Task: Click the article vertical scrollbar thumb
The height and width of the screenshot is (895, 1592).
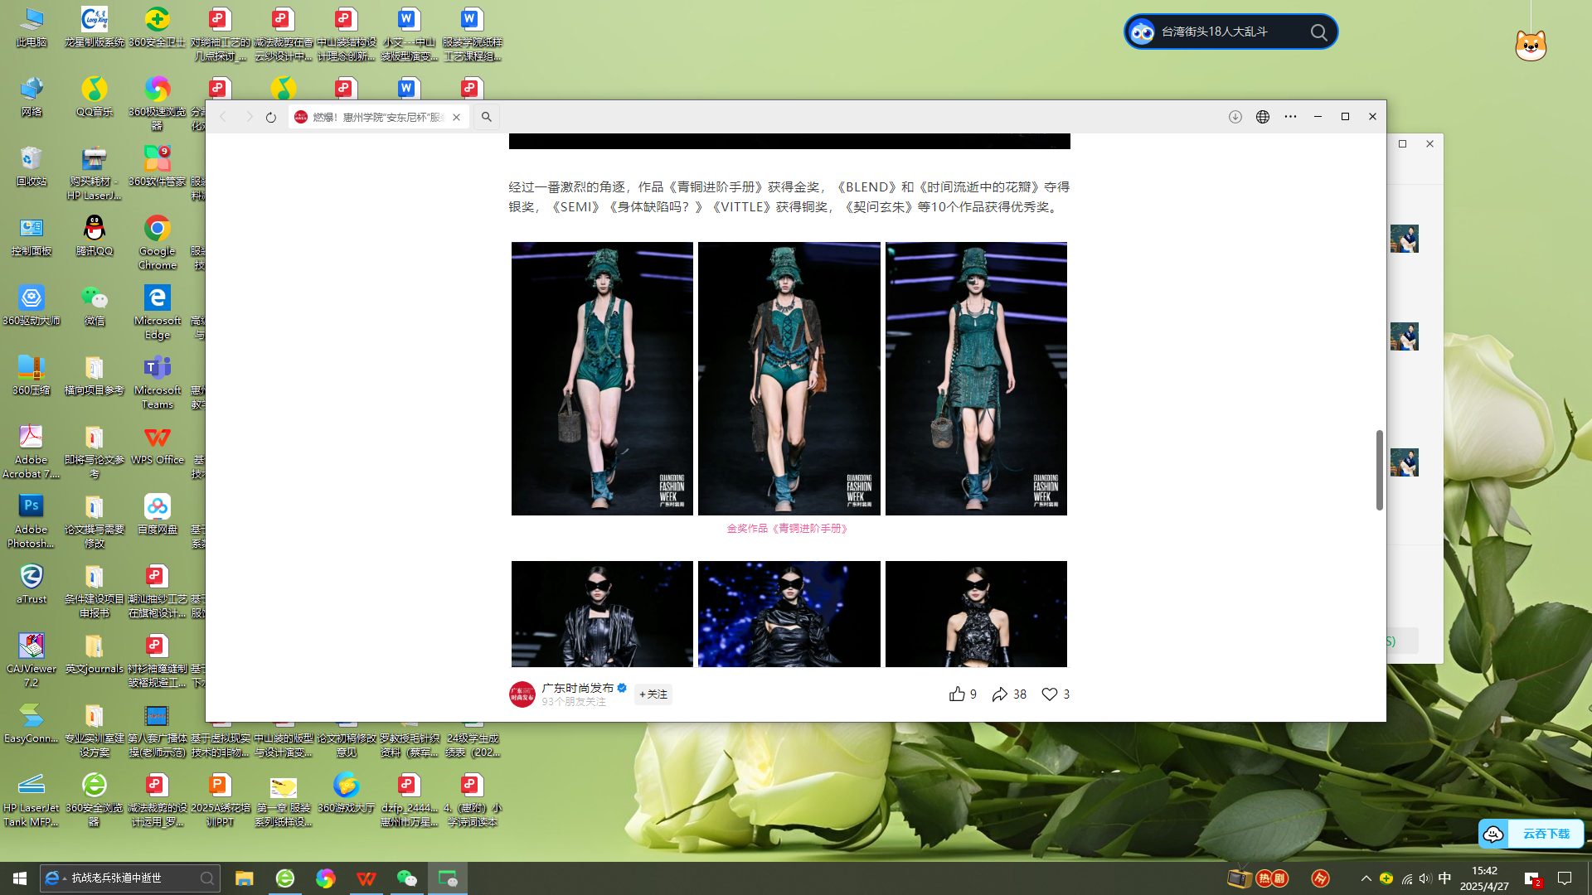Action: point(1379,470)
